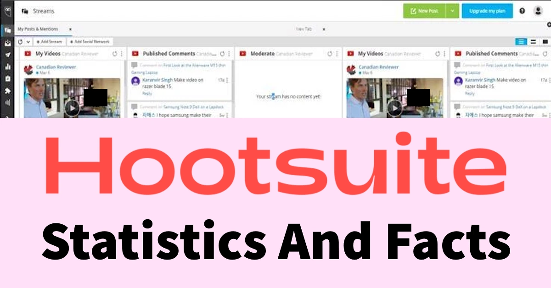Open Assignments clipboard icon in the sidebar
Screen dimensions: 551x288
click(x=7, y=78)
